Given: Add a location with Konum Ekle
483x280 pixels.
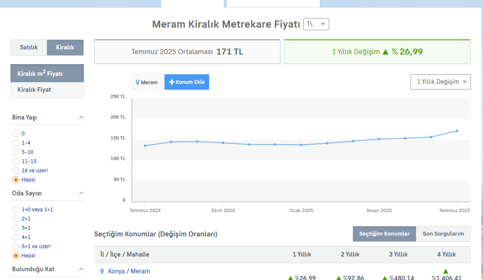Looking at the screenshot, I should (187, 82).
